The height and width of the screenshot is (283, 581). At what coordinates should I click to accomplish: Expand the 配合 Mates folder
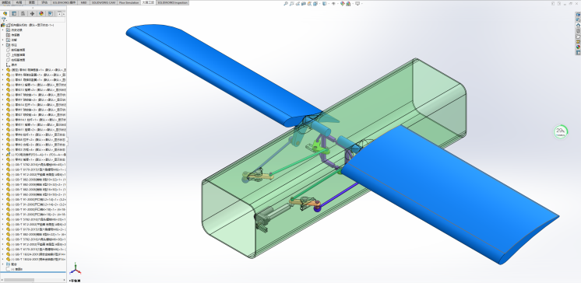(3, 264)
